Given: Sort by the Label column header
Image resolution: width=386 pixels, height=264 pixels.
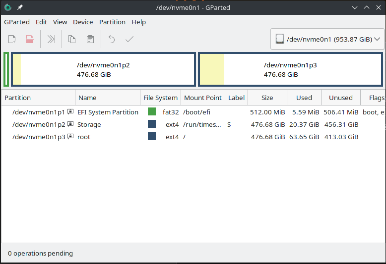Looking at the screenshot, I should 236,98.
